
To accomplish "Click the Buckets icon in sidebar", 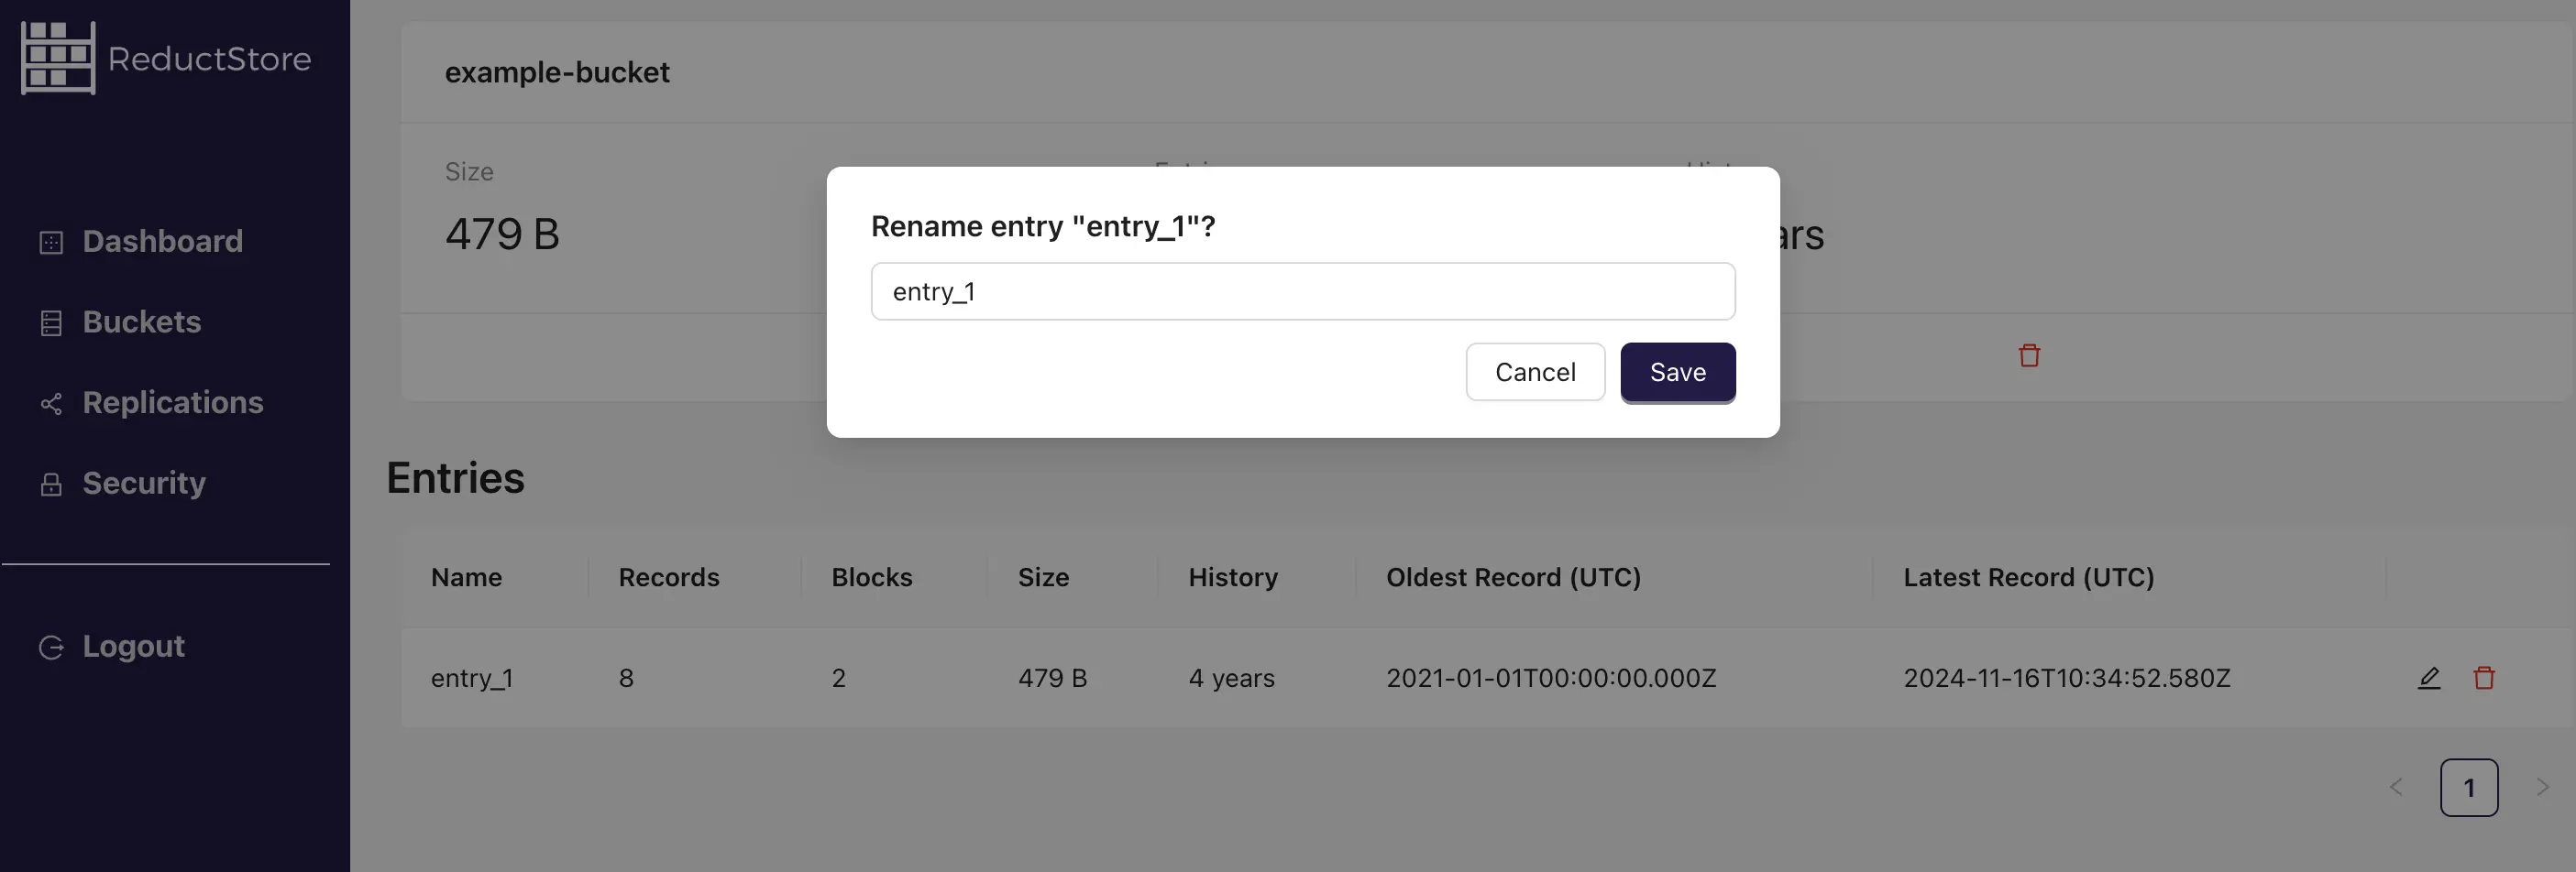I will (51, 322).
